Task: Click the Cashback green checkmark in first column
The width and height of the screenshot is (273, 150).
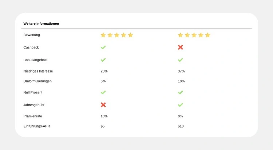Action: 103,47
